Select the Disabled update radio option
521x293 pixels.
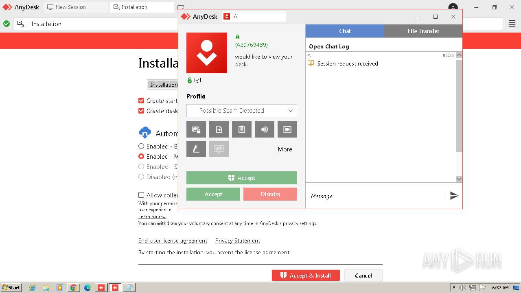pos(141,177)
